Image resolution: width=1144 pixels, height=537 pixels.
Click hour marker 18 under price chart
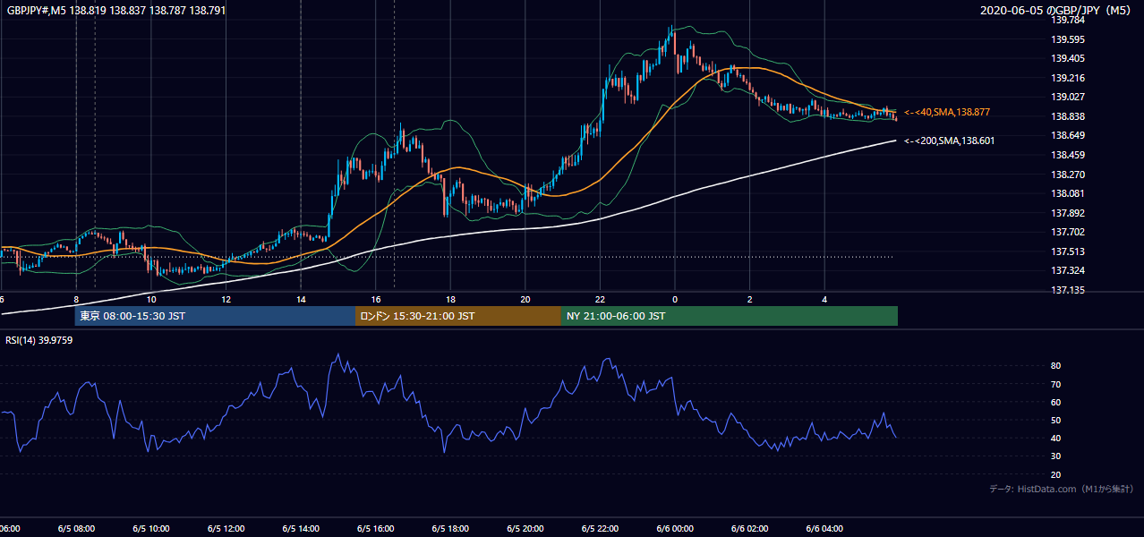pos(451,300)
